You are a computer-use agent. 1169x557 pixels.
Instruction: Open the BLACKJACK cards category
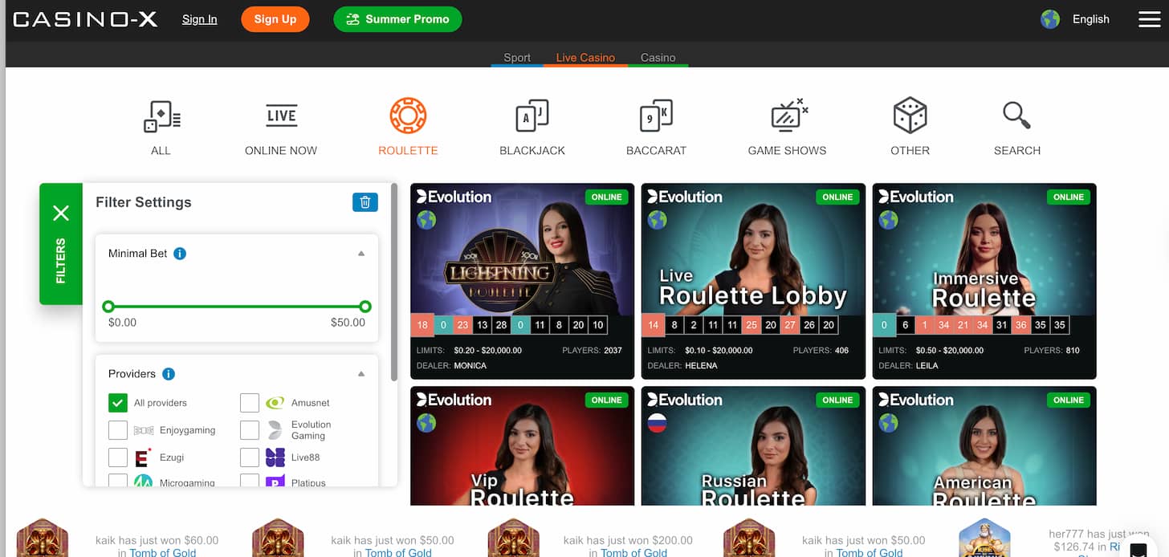[532, 116]
